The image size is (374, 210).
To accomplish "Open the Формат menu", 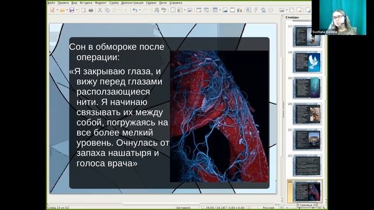I will point(101,3).
